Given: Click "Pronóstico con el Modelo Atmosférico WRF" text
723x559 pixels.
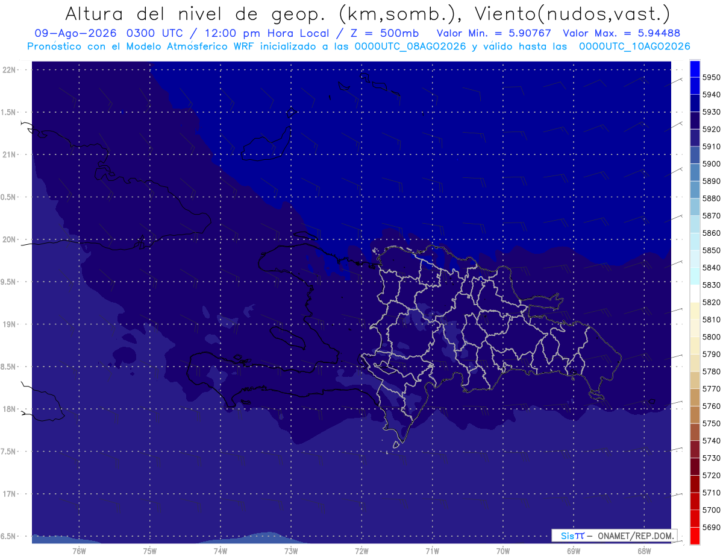Looking at the screenshot, I should point(142,46).
